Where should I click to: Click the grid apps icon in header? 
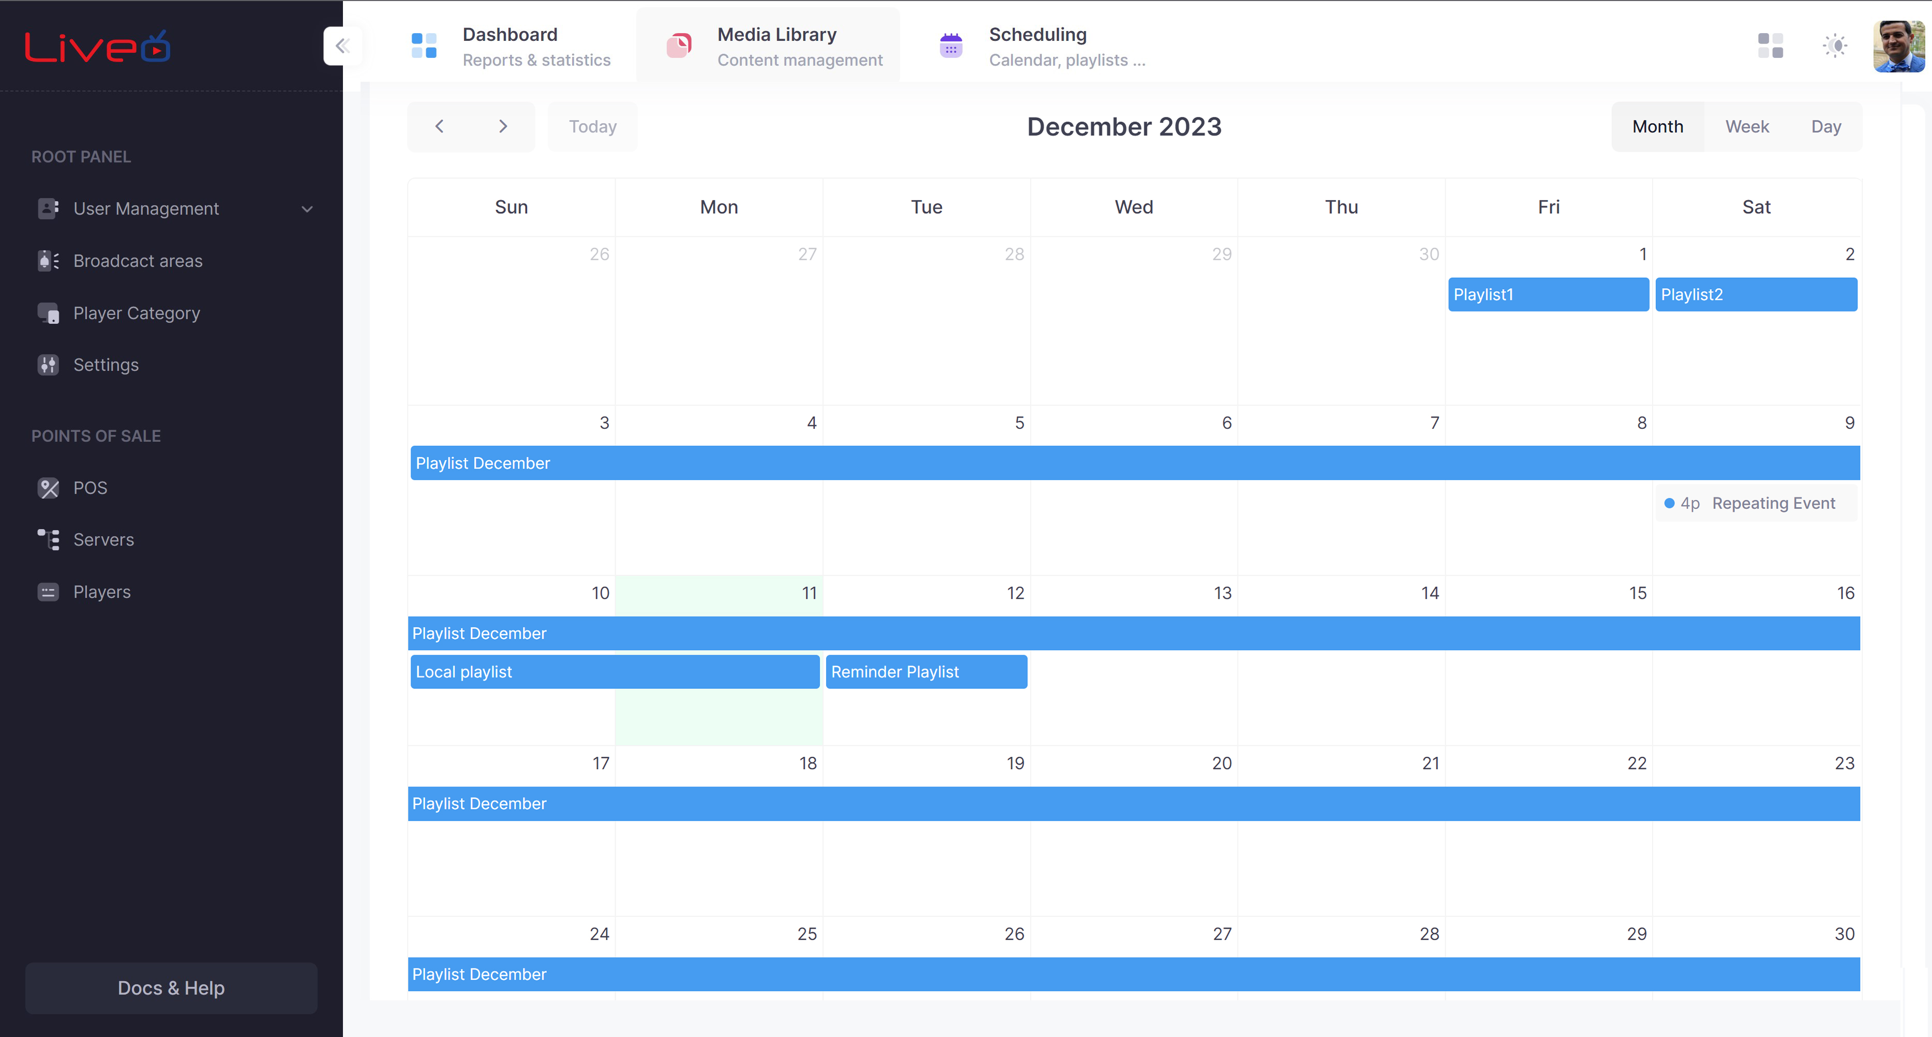(x=1770, y=46)
